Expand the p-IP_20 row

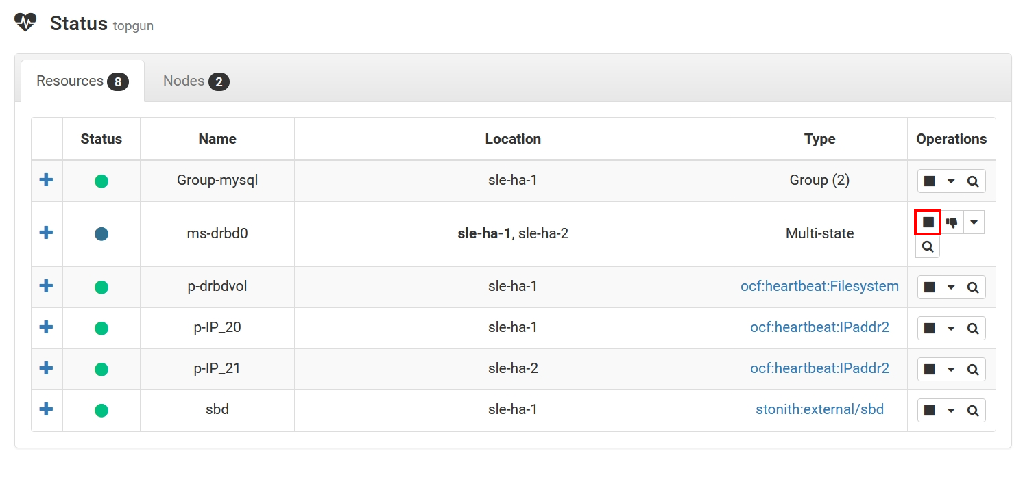pos(46,327)
